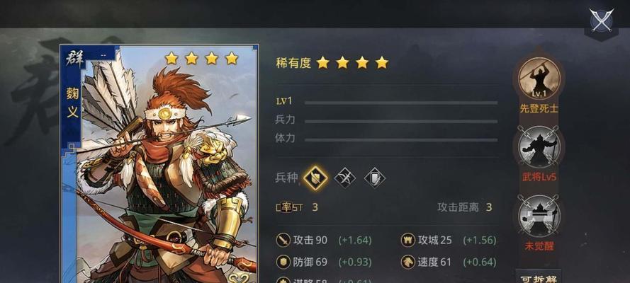Select the 未觉醒 awakening skill slot
The height and width of the screenshot is (283, 630).
point(539,216)
